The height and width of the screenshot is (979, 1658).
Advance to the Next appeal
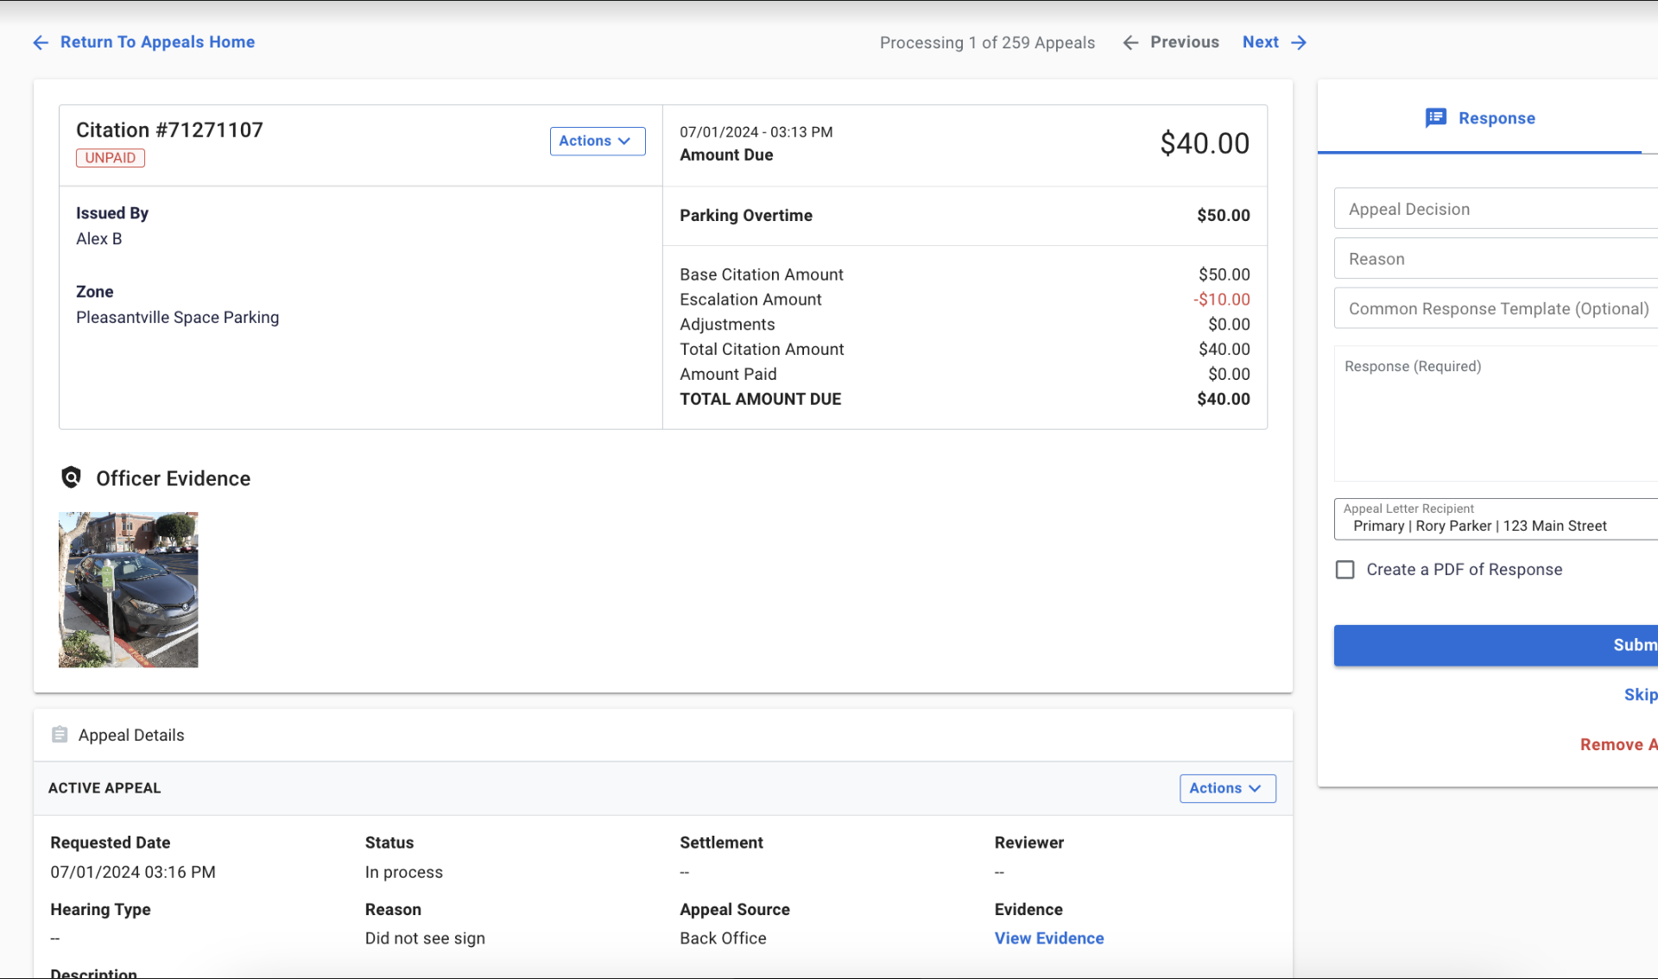click(x=1260, y=42)
